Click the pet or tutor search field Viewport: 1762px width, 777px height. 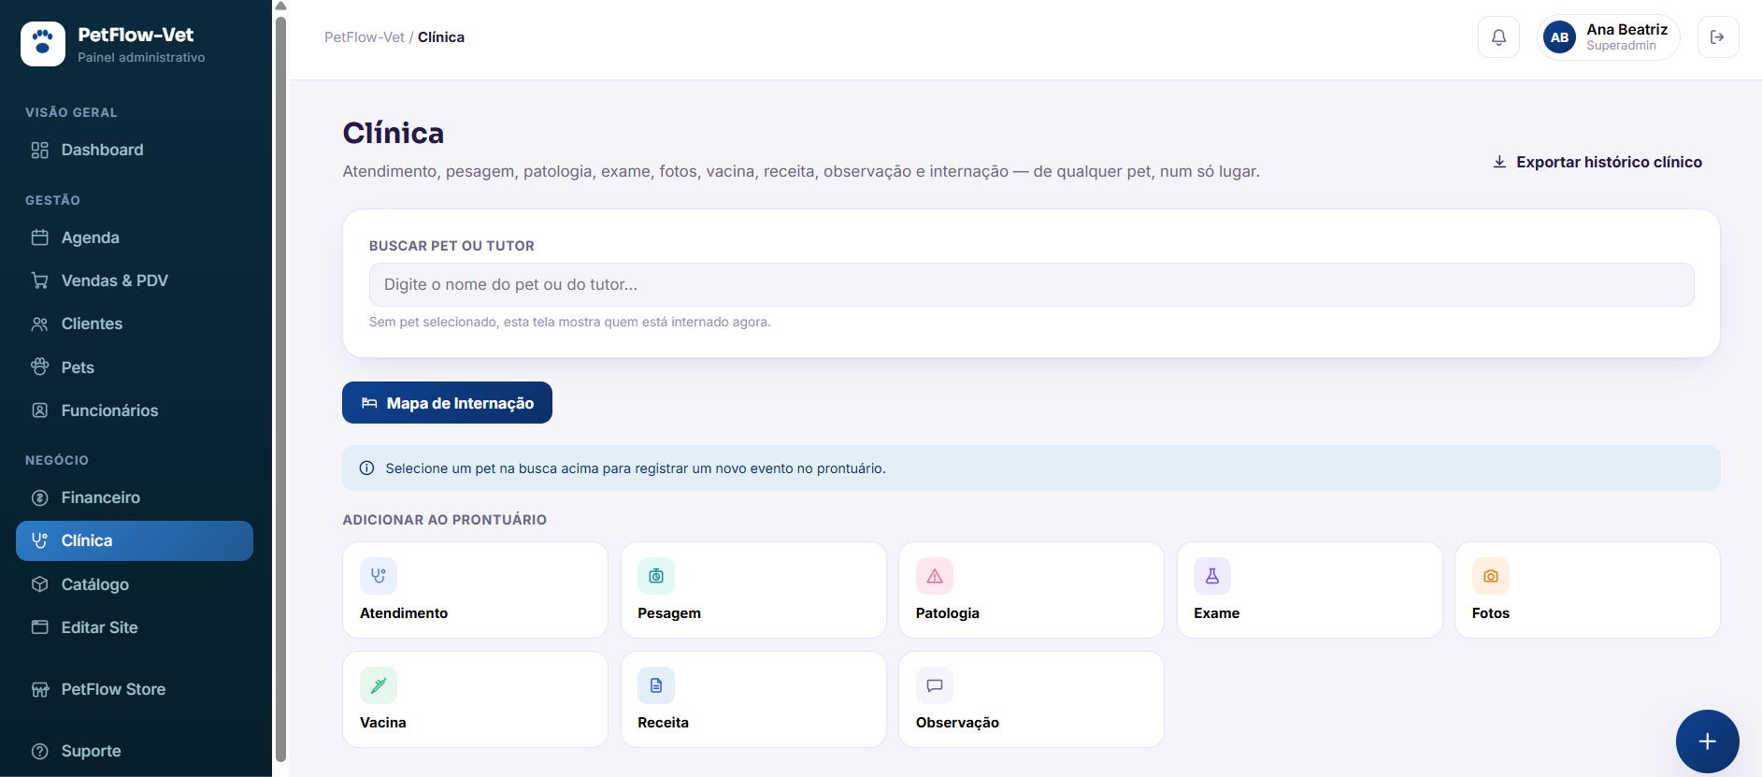1031,284
